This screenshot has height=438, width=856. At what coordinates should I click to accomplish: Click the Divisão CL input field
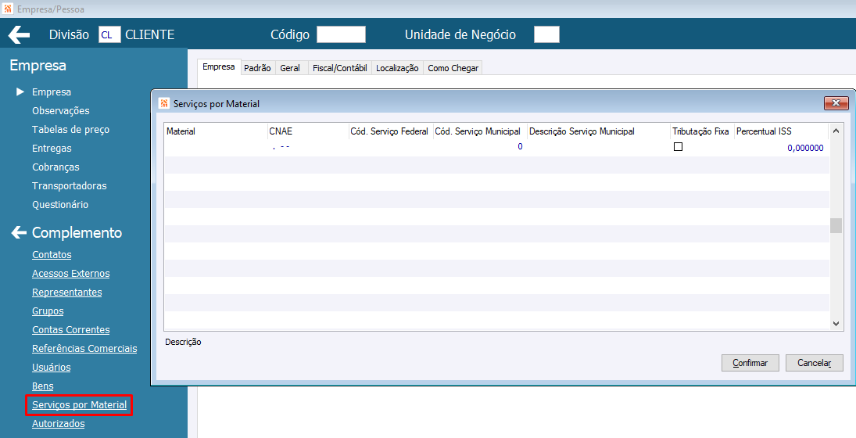(x=109, y=34)
